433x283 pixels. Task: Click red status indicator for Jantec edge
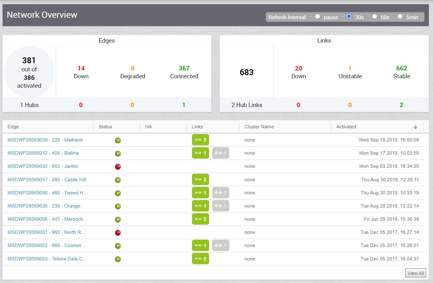118,167
